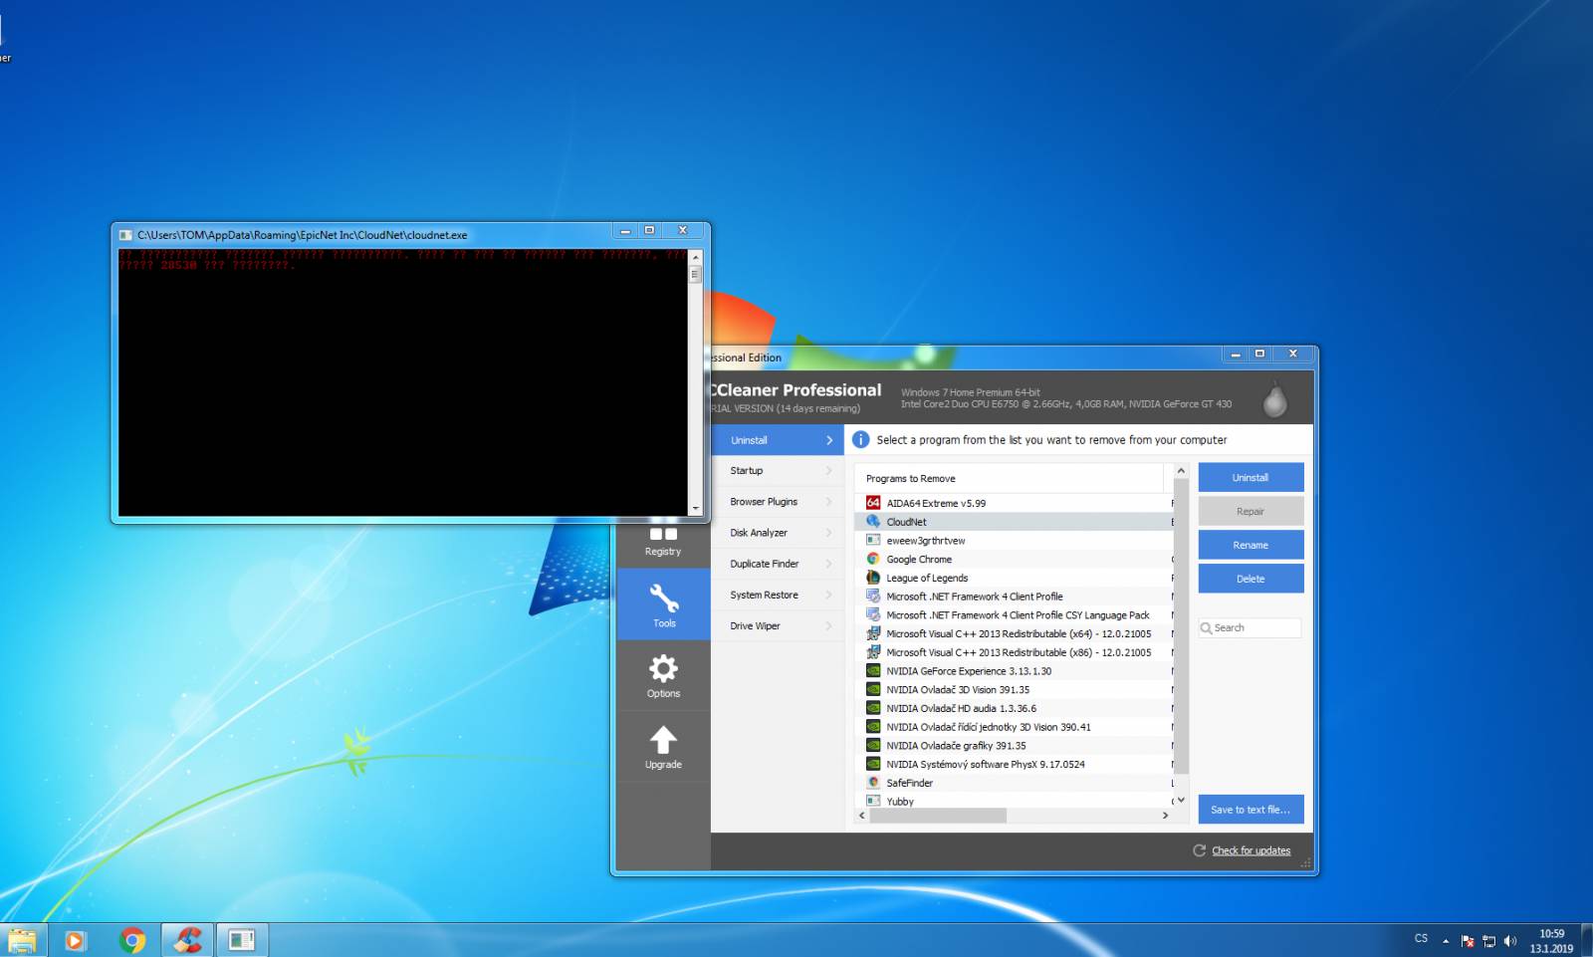Screen dimensions: 1593x957
Task: Select the Browser Plugins menu entry
Action: click(x=778, y=502)
